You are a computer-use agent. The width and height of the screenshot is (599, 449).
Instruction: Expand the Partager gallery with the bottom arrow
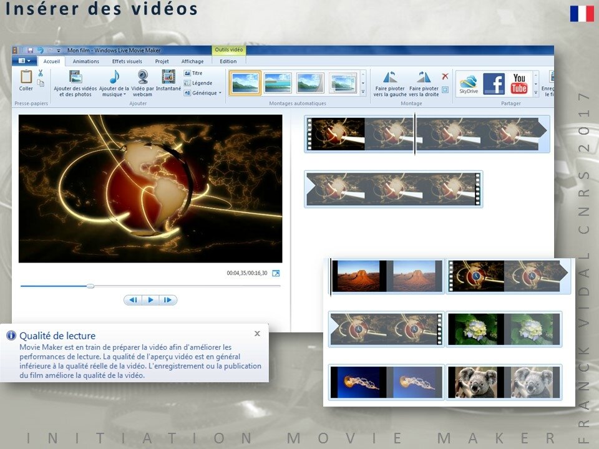tap(536, 92)
